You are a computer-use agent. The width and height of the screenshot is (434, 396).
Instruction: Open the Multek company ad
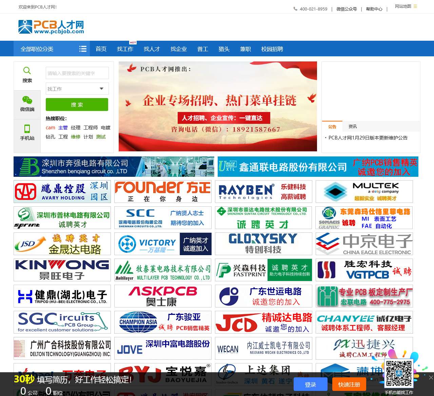click(x=364, y=192)
